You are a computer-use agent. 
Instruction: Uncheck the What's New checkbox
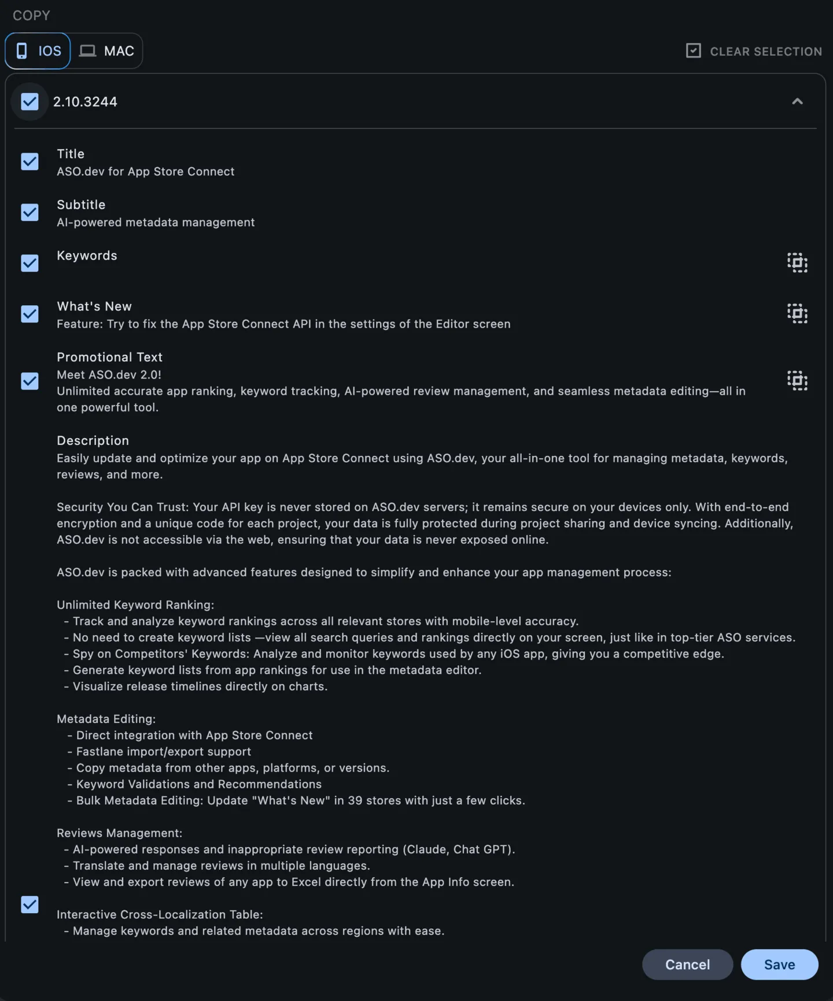(30, 314)
